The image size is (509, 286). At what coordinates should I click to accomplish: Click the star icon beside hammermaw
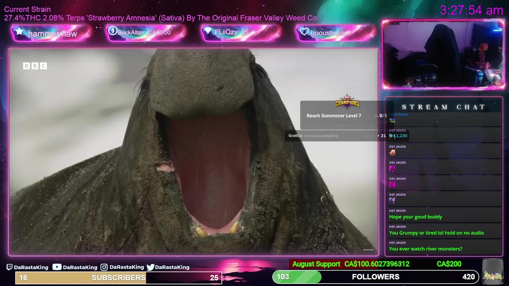pos(19,31)
